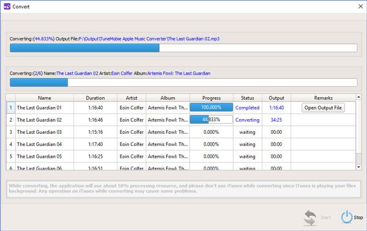Click the 00:00 output for The Last Guardian 04

276,144
